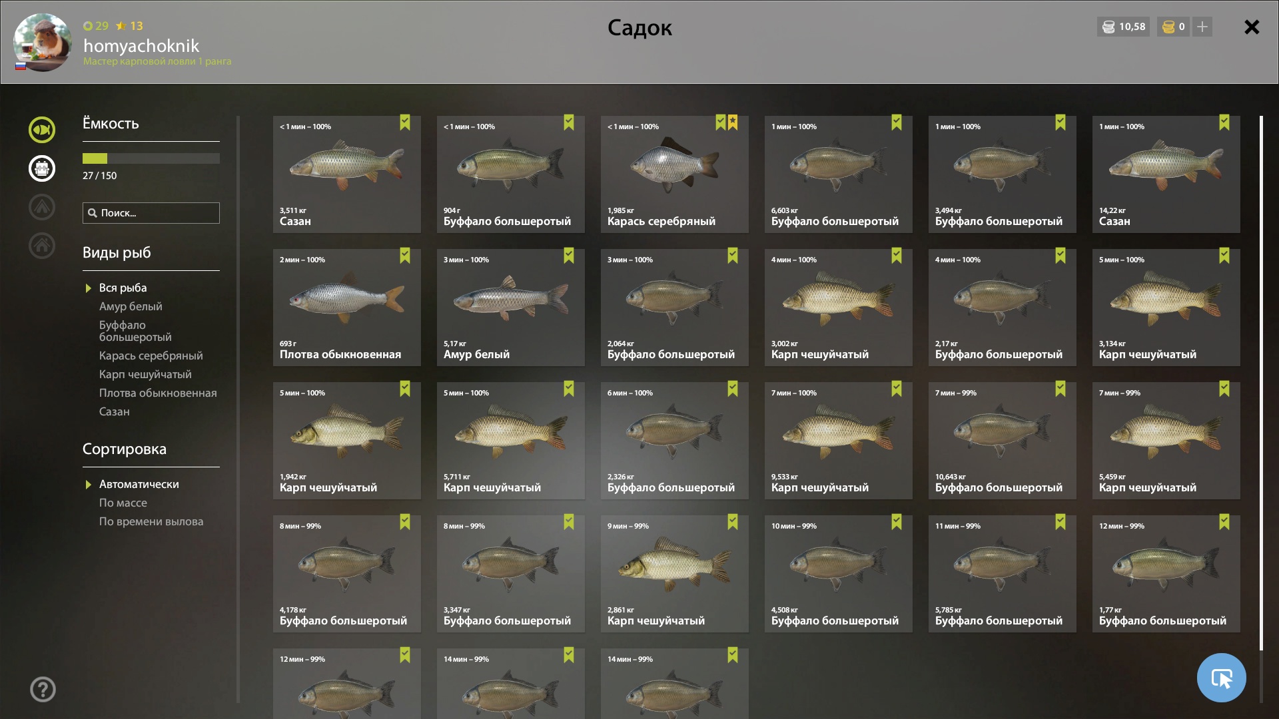
Task: Filter fish by Карп чешуйчатый
Action: (145, 374)
